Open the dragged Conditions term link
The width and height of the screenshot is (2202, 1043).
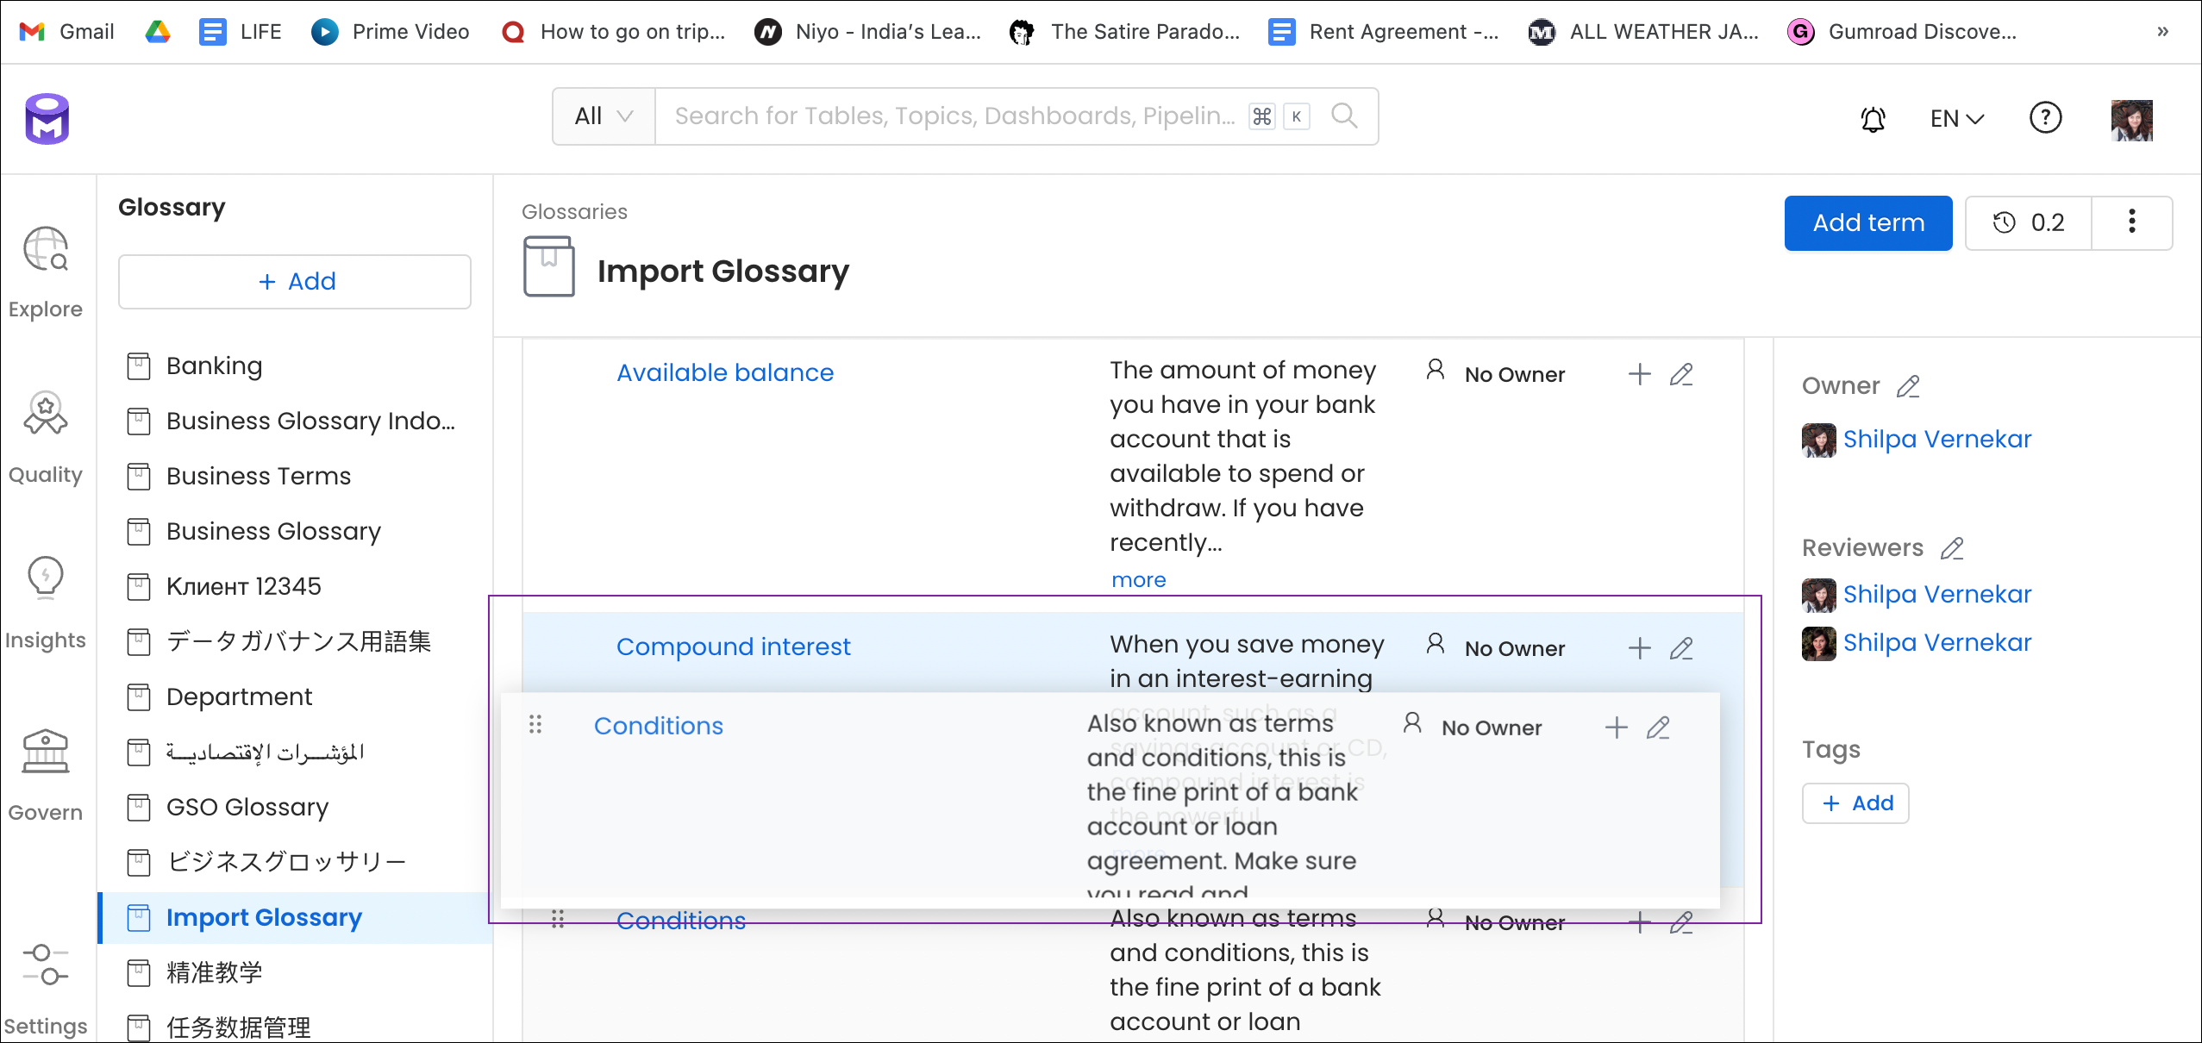(x=658, y=727)
